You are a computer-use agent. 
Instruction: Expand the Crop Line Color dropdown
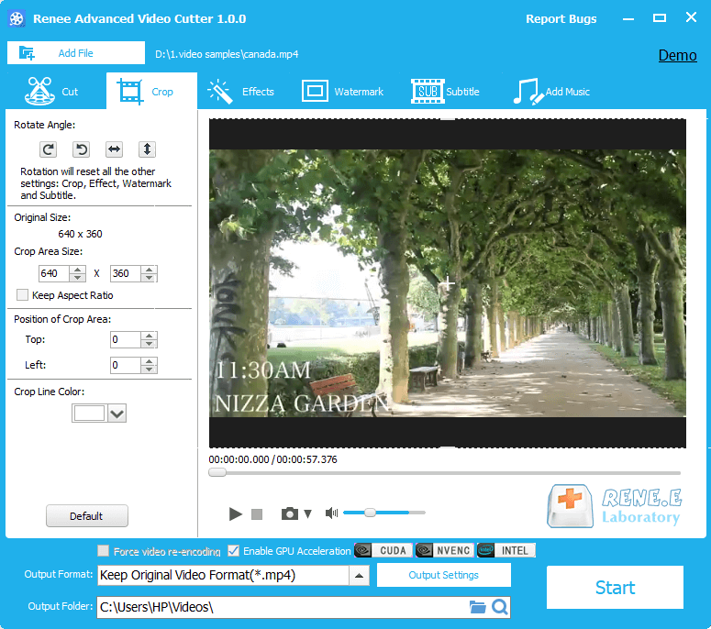coord(117,414)
